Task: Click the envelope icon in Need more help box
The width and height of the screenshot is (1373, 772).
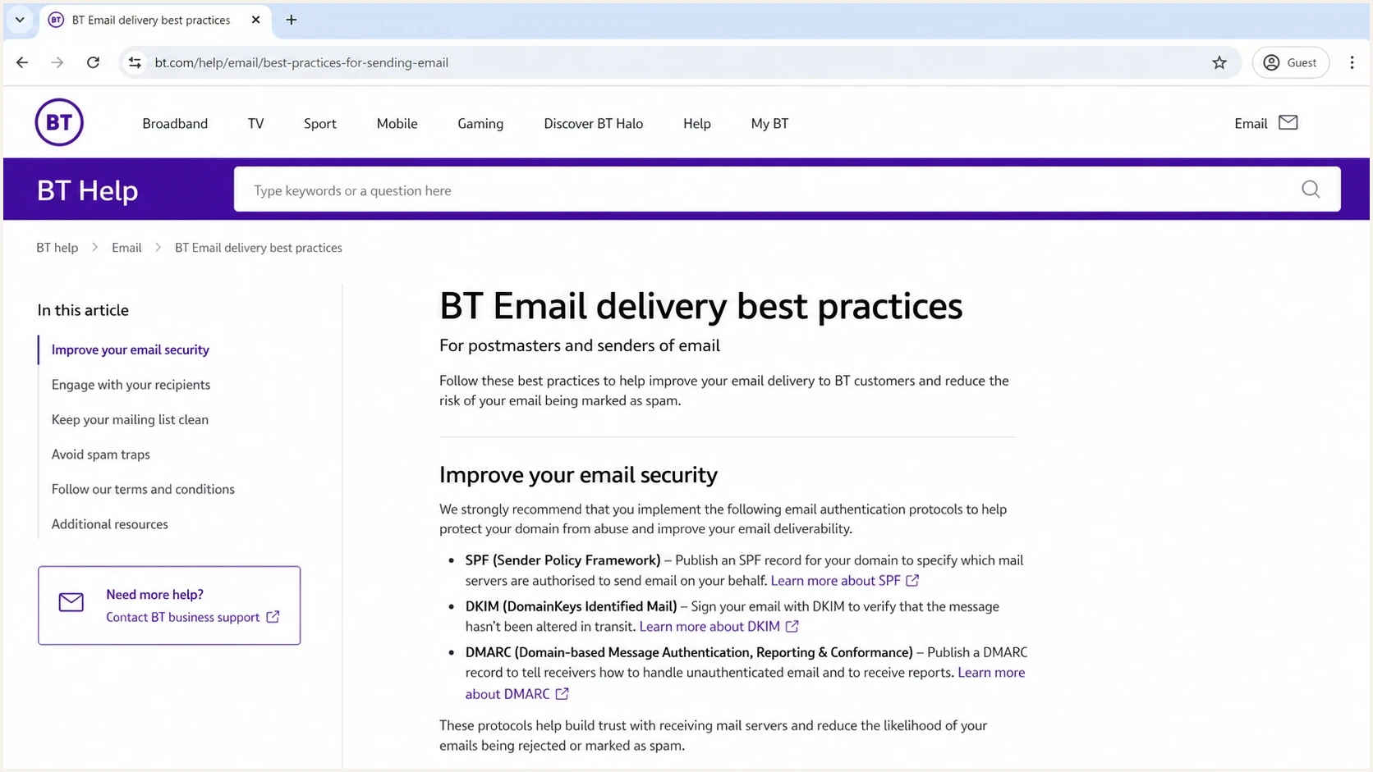Action: pos(71,602)
